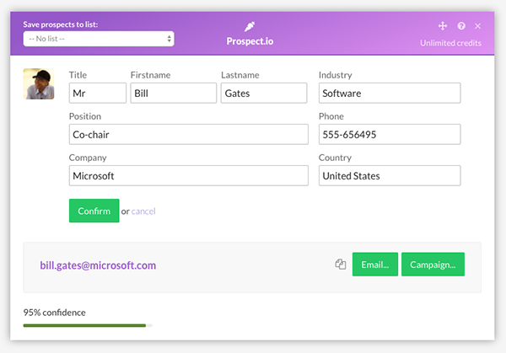Copy the email address with the copy icon
506x353 pixels.
tap(340, 264)
